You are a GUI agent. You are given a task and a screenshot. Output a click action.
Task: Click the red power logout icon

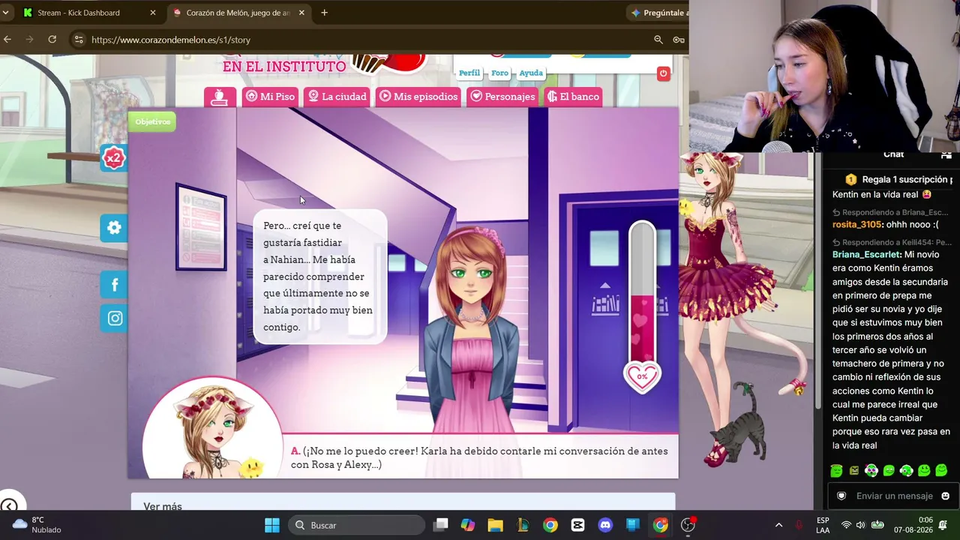pos(663,73)
